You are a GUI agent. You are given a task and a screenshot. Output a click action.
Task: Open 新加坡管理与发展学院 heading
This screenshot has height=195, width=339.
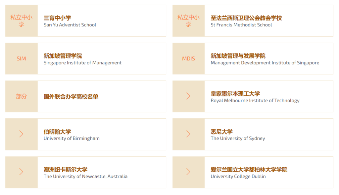(x=238, y=56)
